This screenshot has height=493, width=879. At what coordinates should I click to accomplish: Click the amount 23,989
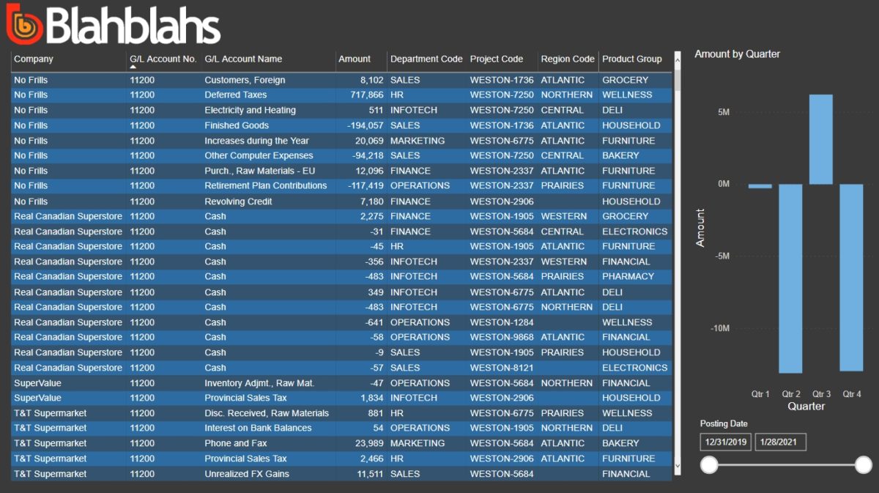(x=368, y=443)
